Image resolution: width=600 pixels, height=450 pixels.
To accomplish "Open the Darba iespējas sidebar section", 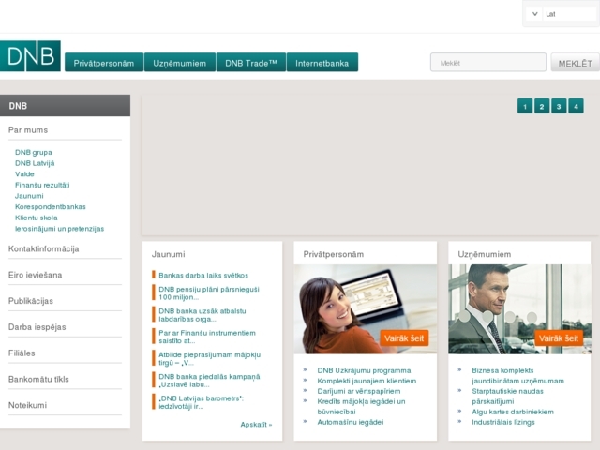I will coord(37,327).
